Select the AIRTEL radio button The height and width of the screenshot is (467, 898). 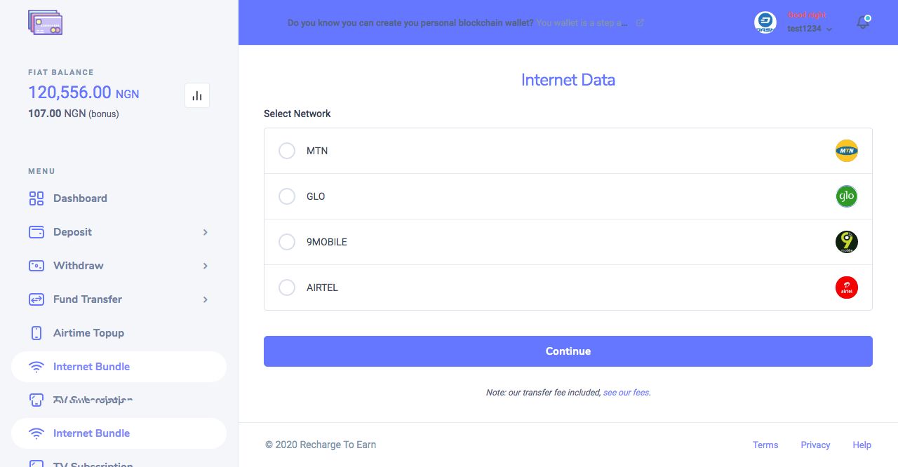pyautogui.click(x=287, y=287)
